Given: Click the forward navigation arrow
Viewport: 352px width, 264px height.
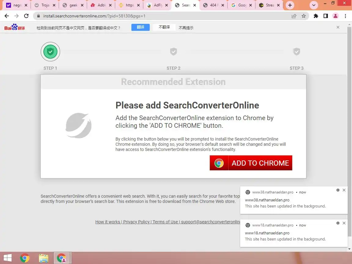Looking at the screenshot, I should [x=16, y=16].
